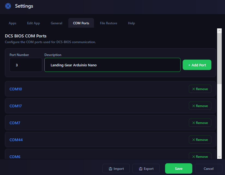This screenshot has height=175, width=225.
Task: Click the Settings gear icon in header
Action: [x=8, y=6]
